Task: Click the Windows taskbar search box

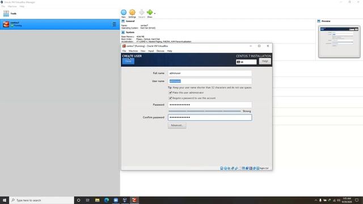Action: 41,200
